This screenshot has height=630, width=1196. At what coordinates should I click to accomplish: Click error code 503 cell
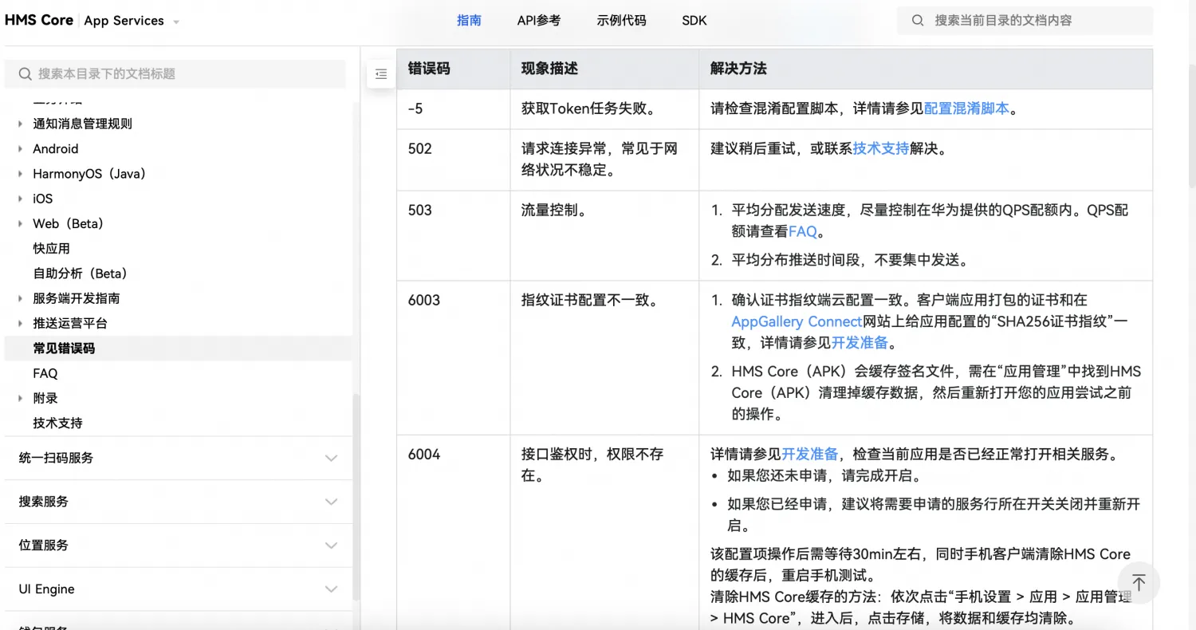click(454, 235)
